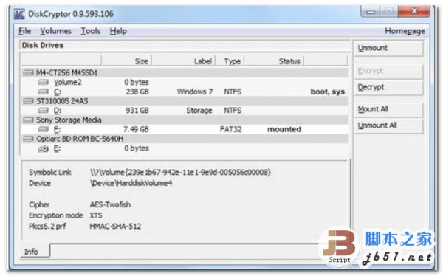The image size is (443, 276).
Task: Sort by the Label column header
Action: [184, 61]
